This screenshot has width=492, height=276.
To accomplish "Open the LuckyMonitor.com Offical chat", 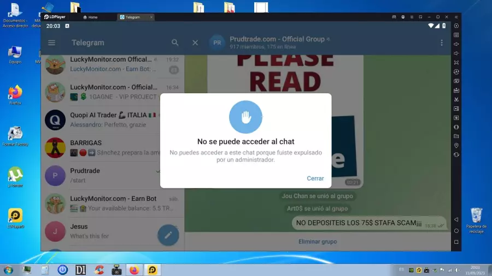I will pyautogui.click(x=112, y=64).
